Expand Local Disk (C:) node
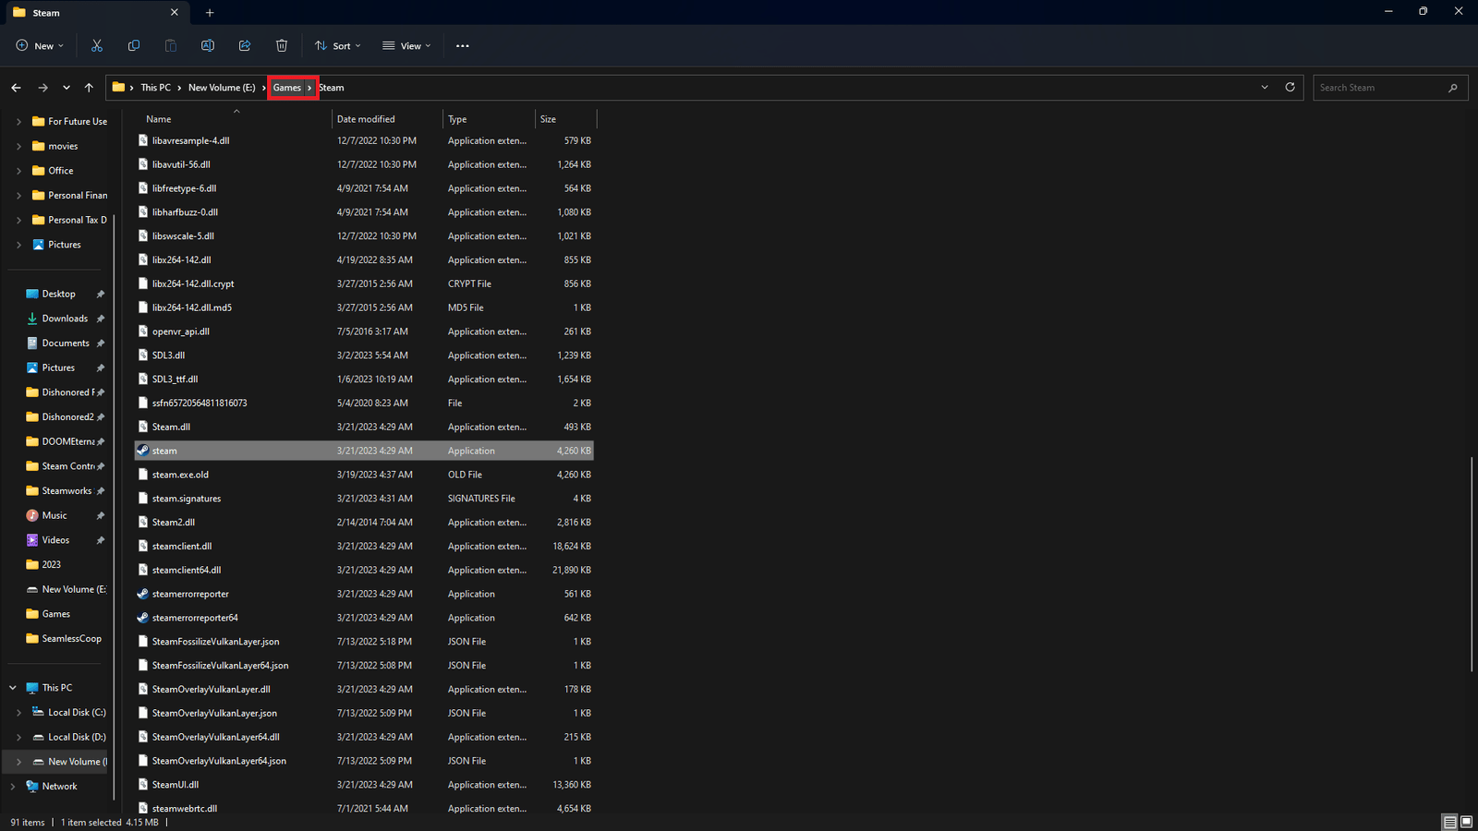The height and width of the screenshot is (831, 1478). [x=18, y=713]
